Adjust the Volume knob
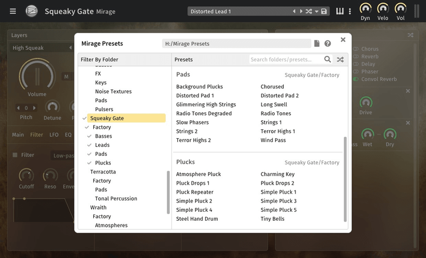 (x=37, y=75)
